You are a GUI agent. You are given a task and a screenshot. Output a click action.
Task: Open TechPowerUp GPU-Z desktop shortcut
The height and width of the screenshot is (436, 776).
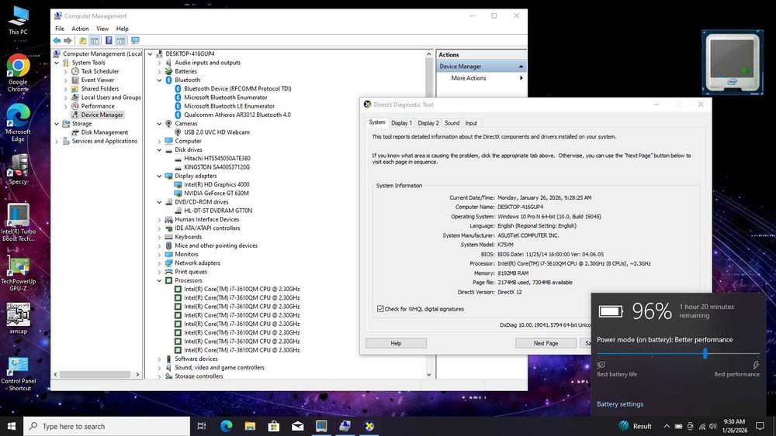19,273
